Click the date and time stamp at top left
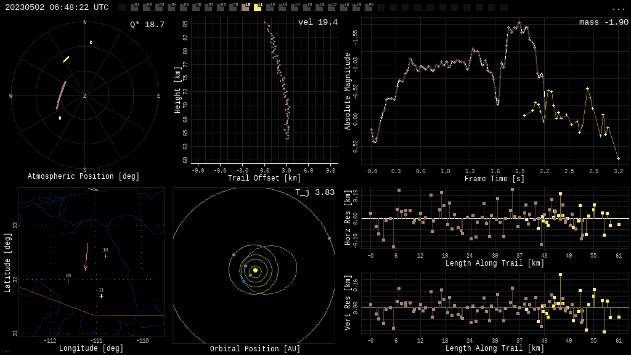The image size is (631, 355). 57,7
